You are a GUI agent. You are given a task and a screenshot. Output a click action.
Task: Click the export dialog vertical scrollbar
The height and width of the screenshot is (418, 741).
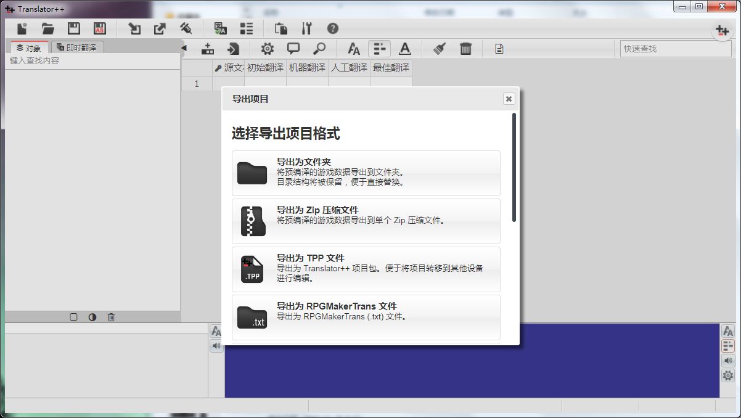coord(514,167)
